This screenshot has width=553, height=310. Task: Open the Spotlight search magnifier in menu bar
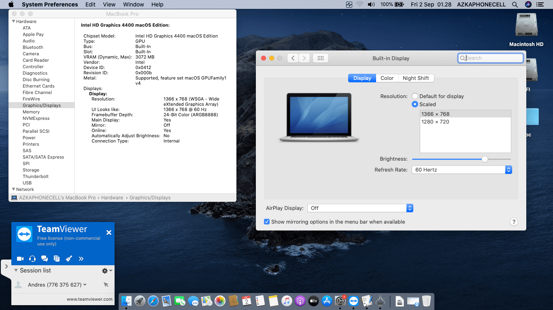click(515, 4)
